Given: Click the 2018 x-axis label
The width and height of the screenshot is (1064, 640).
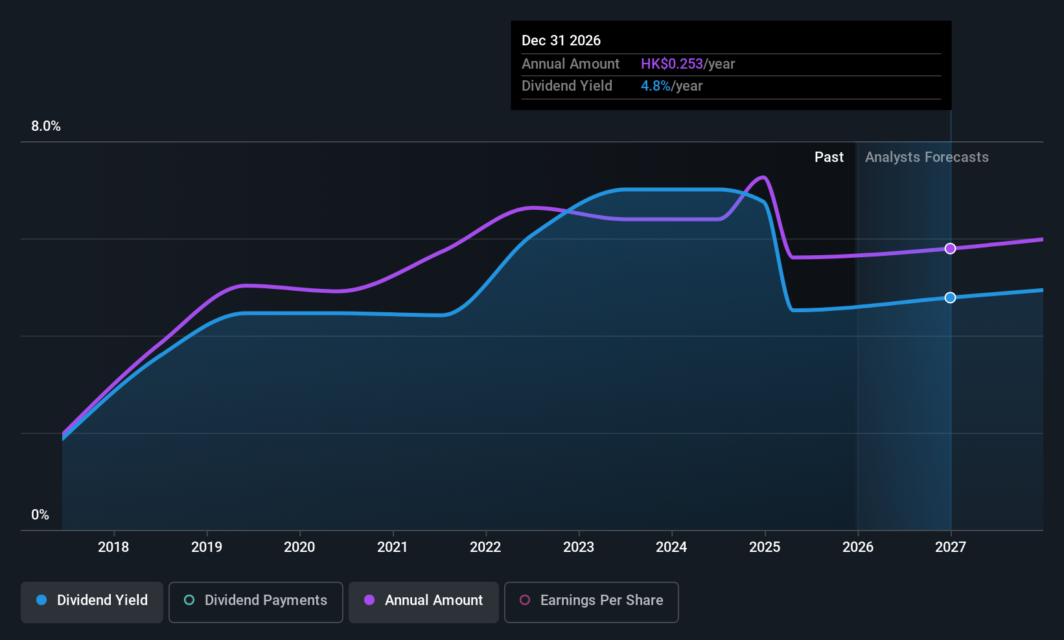Looking at the screenshot, I should coord(113,547).
